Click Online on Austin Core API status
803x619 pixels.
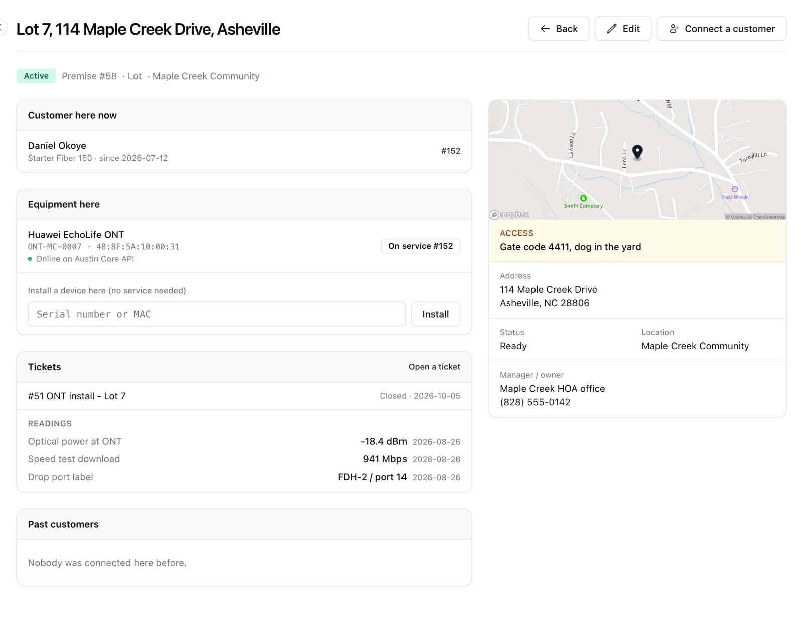(x=85, y=259)
